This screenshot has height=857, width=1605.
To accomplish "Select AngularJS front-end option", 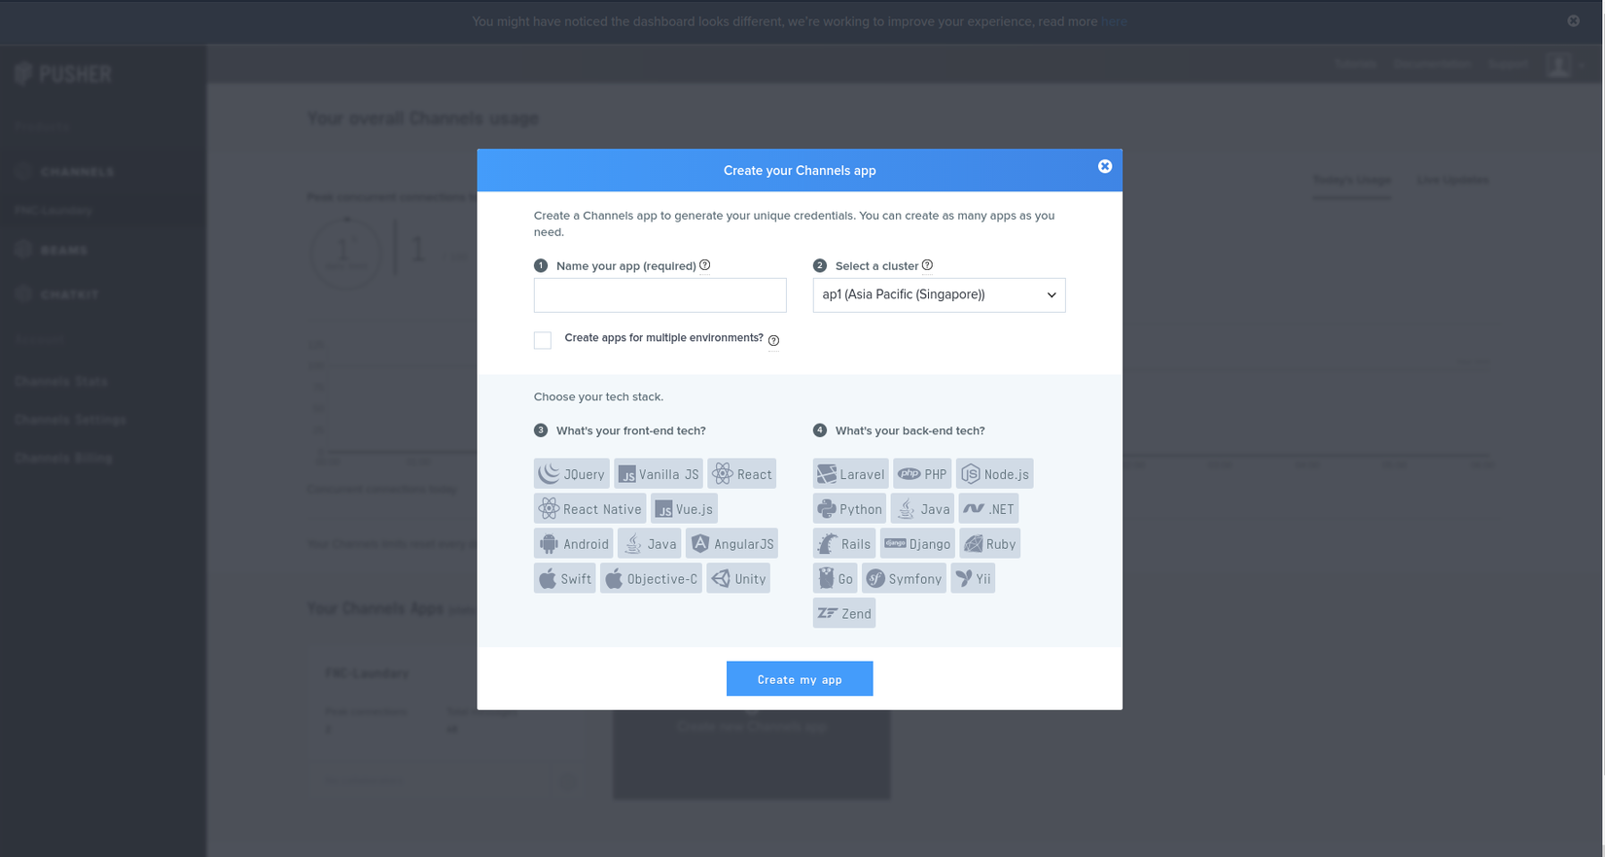I will (x=731, y=543).
